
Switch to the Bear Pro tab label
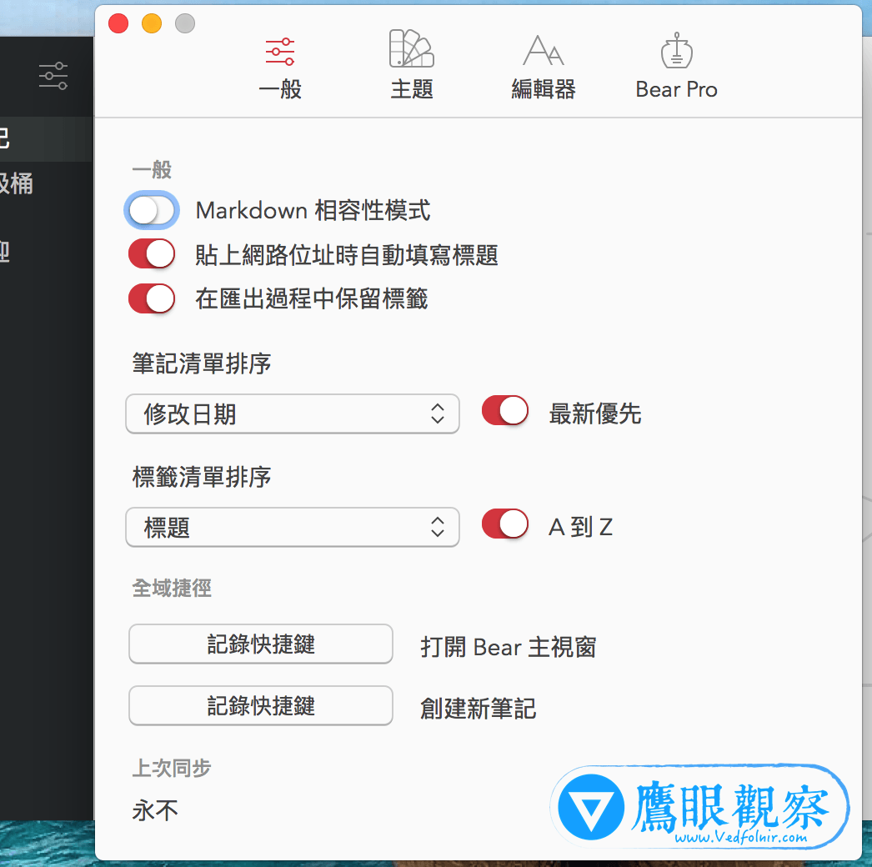[x=676, y=89]
